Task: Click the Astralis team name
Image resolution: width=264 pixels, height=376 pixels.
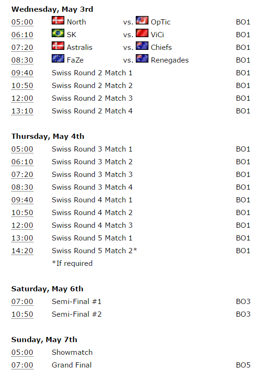Action: pyautogui.click(x=79, y=48)
